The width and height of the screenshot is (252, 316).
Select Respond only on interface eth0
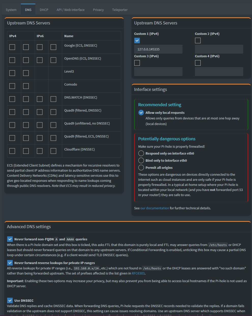coord(141,153)
